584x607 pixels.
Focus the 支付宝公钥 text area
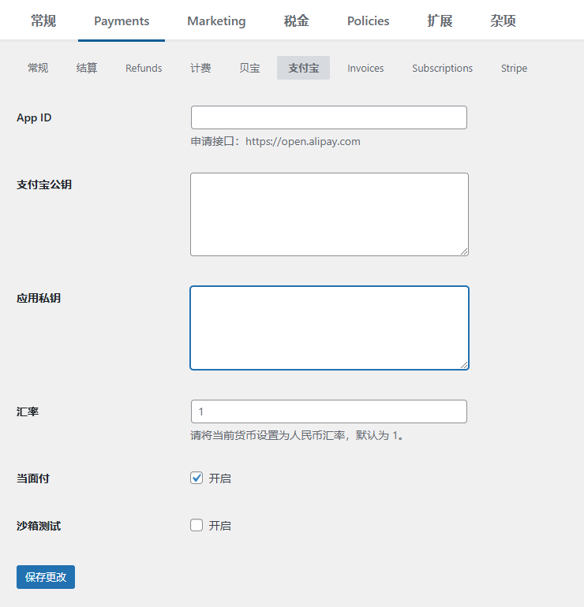pos(329,214)
